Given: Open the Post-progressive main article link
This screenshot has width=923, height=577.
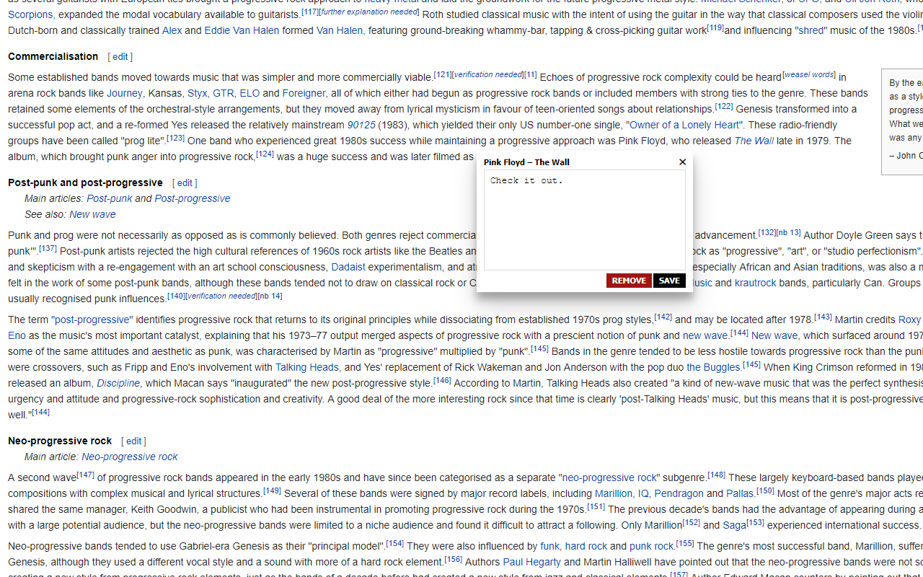Looking at the screenshot, I should point(193,198).
